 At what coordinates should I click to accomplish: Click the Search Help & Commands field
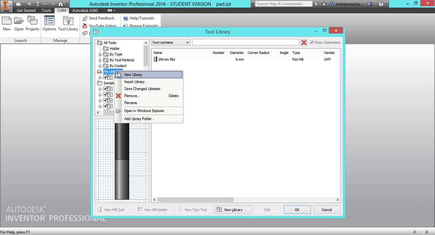(x=283, y=4)
